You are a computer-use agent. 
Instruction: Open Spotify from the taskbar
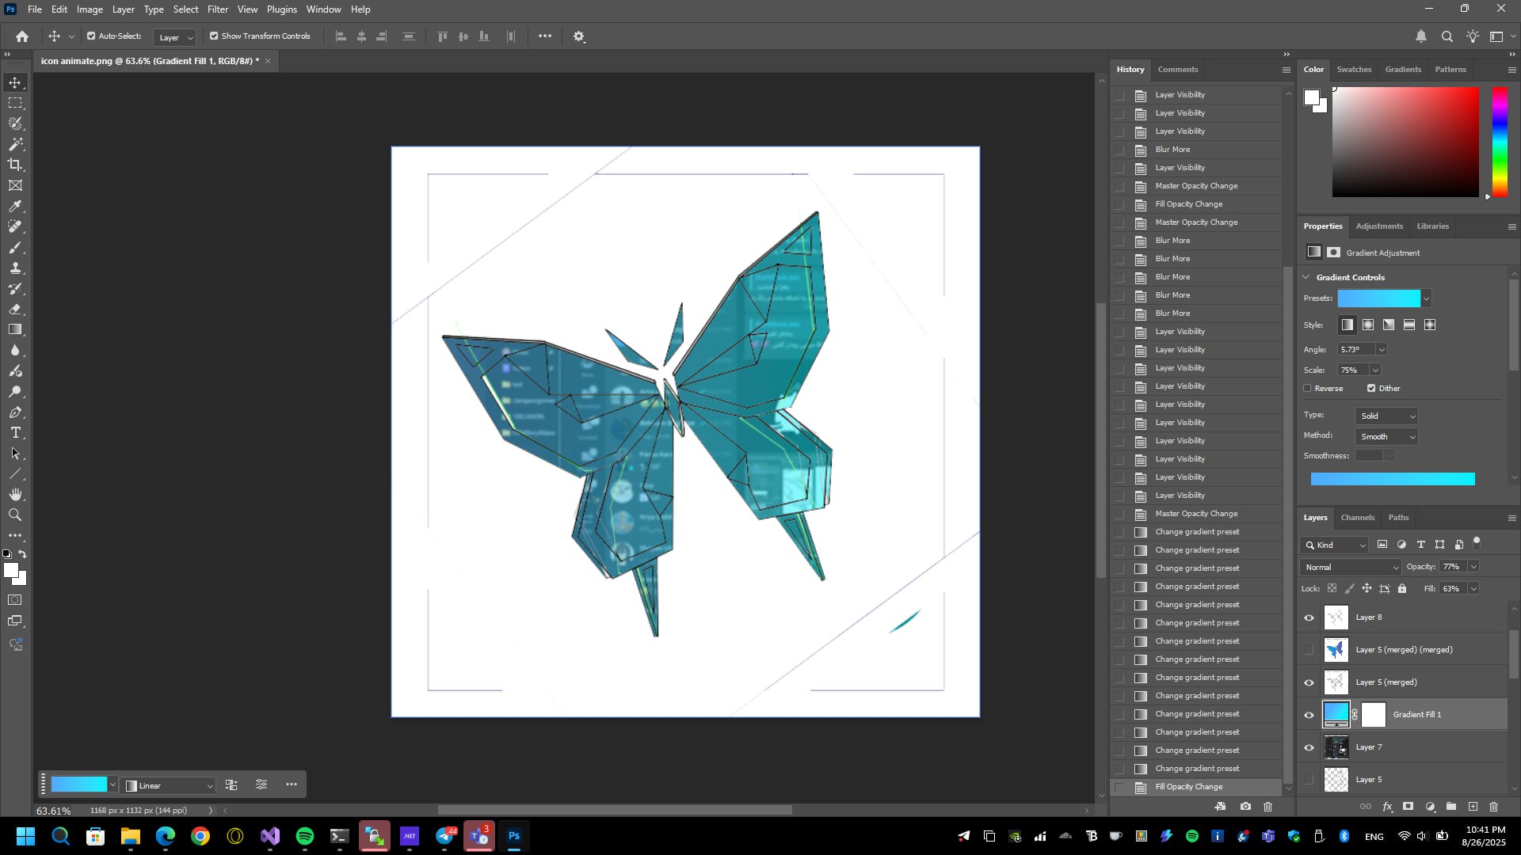tap(305, 836)
